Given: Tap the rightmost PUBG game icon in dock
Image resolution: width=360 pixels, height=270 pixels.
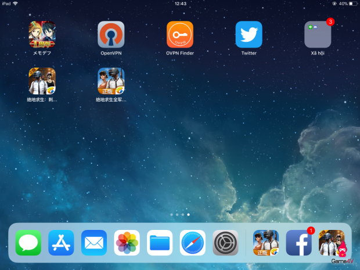Looking at the screenshot, I should click(332, 243).
